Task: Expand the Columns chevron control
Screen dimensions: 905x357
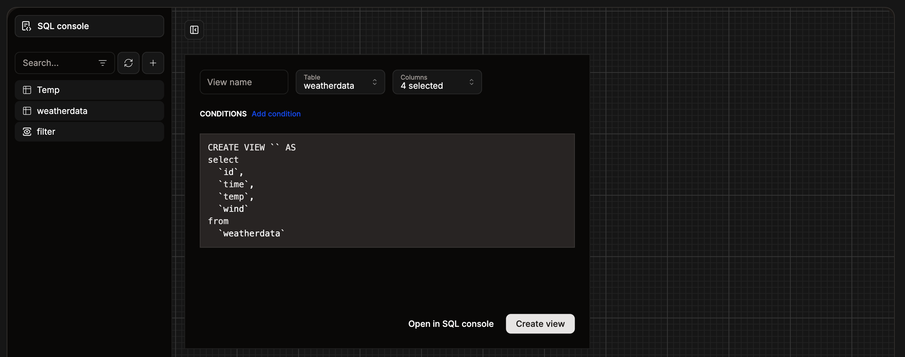Action: click(x=471, y=82)
